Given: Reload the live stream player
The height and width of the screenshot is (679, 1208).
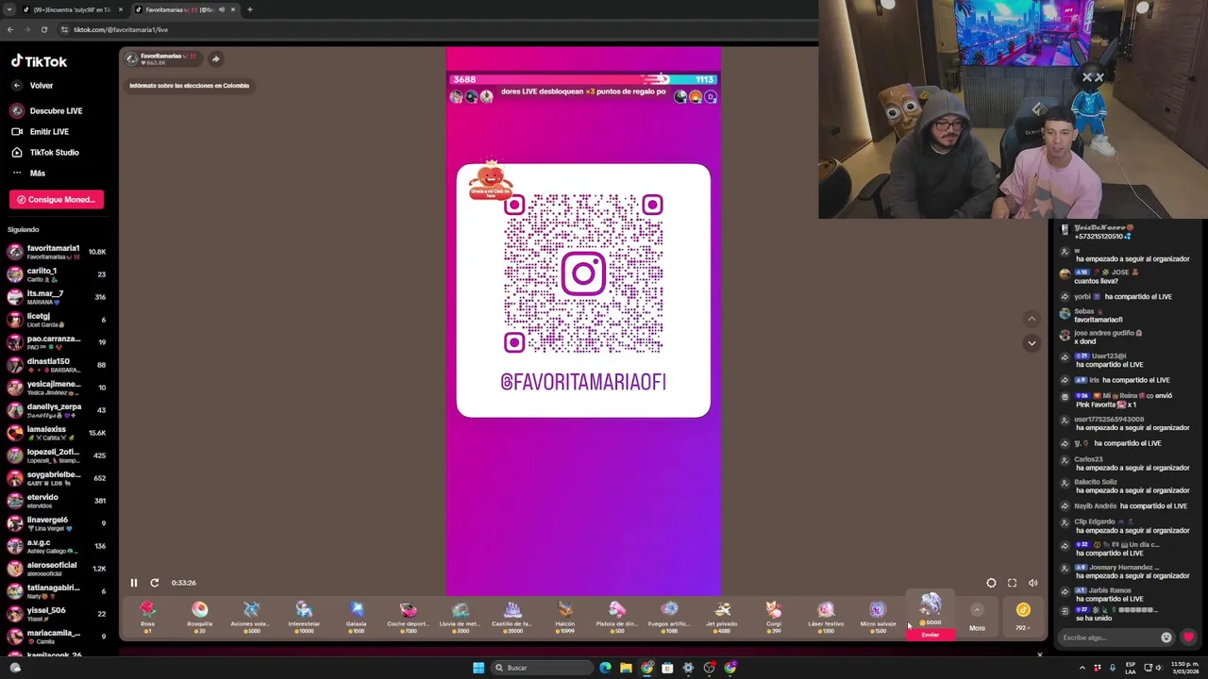Looking at the screenshot, I should coord(155,583).
